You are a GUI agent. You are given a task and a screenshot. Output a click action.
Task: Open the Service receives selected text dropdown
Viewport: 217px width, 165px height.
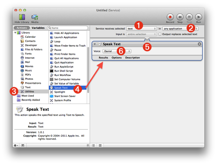point(141,29)
